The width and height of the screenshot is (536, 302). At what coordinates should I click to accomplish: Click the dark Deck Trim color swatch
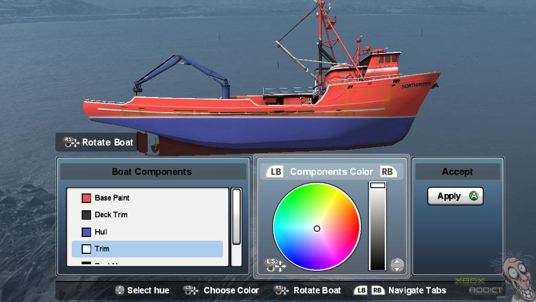point(86,214)
